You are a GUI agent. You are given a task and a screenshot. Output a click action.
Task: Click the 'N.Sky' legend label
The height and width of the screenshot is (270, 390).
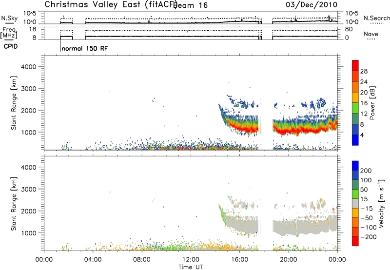(9, 18)
